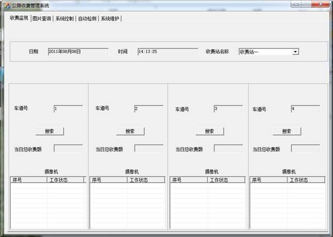Open the 图片查询 tab
Screen dimensions: 333x237
[42, 18]
